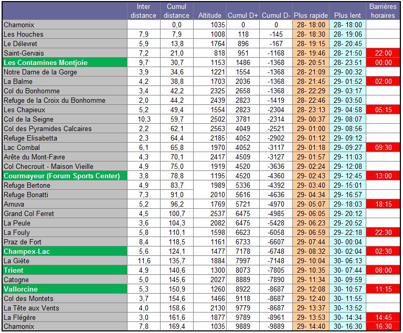This screenshot has height=333, width=403.
Task: Click the 100,7 cumulative distance cell
Action: click(x=177, y=214)
